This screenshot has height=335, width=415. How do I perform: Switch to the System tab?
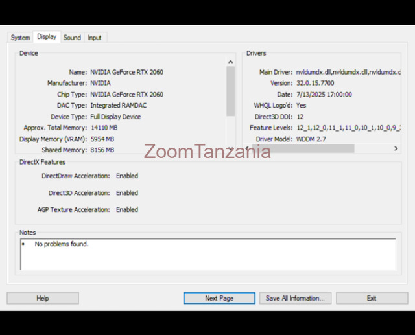(x=20, y=38)
